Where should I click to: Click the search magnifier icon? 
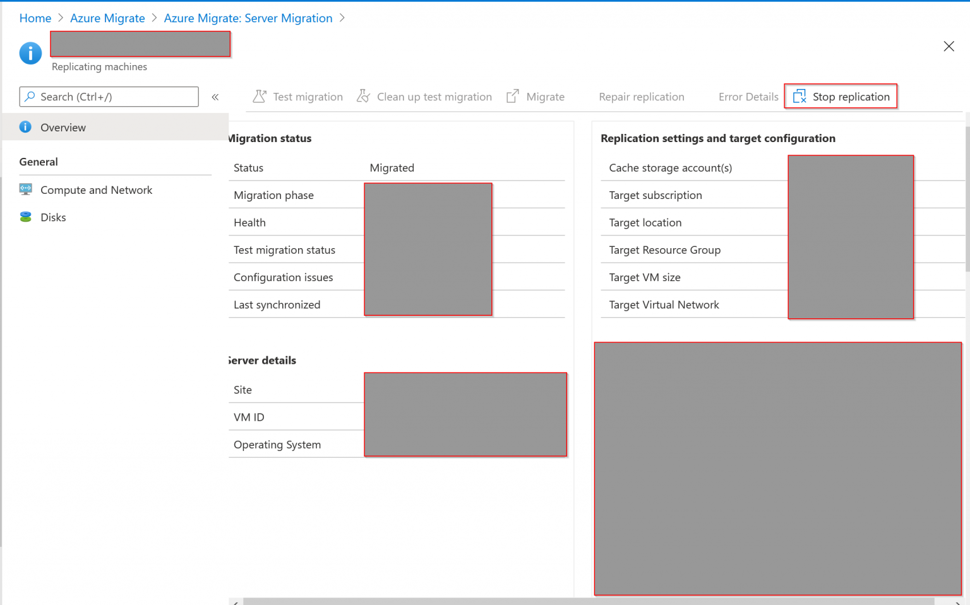(x=30, y=97)
